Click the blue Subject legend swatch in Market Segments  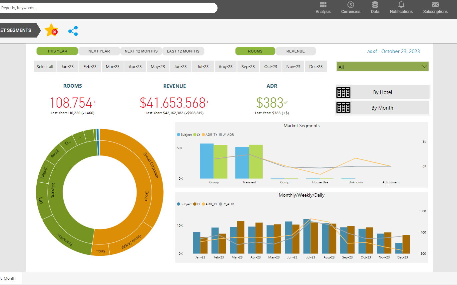coord(179,135)
